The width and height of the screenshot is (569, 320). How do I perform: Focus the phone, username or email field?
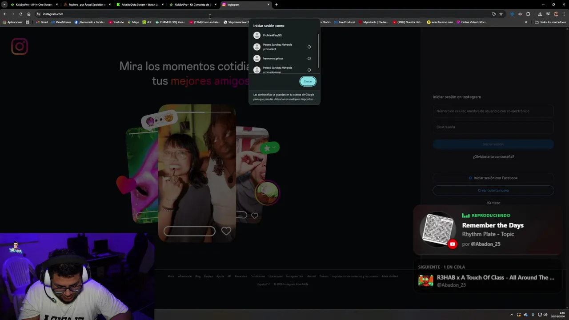tap(493, 111)
